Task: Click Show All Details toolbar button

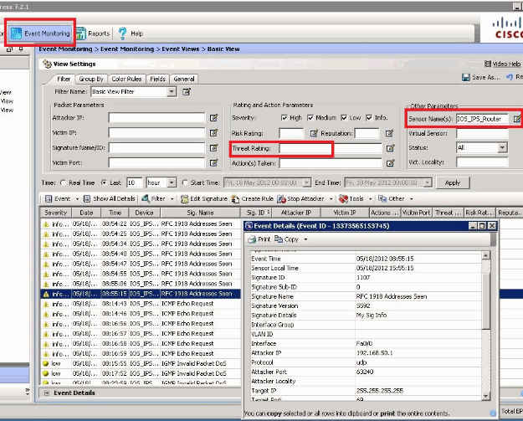Action: [x=109, y=198]
